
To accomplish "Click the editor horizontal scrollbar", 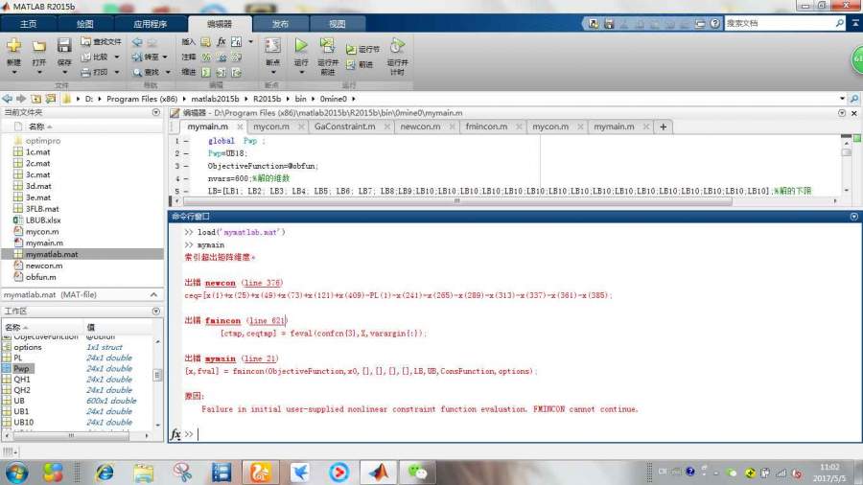I will tap(456, 201).
